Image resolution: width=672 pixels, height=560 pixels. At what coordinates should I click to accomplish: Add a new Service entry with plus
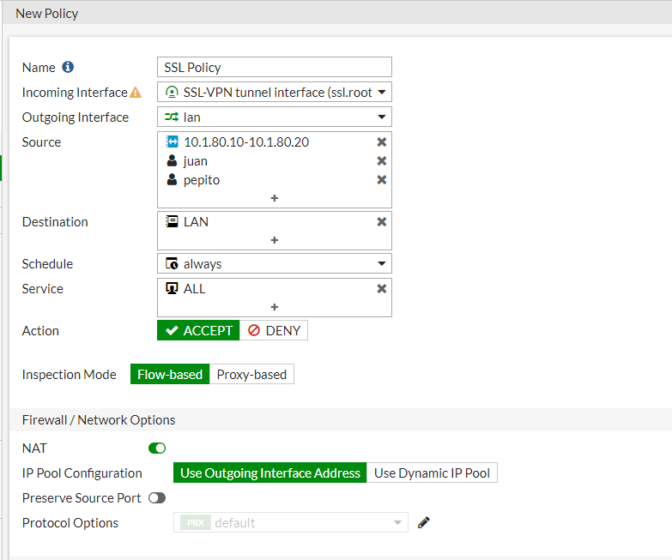(x=275, y=307)
